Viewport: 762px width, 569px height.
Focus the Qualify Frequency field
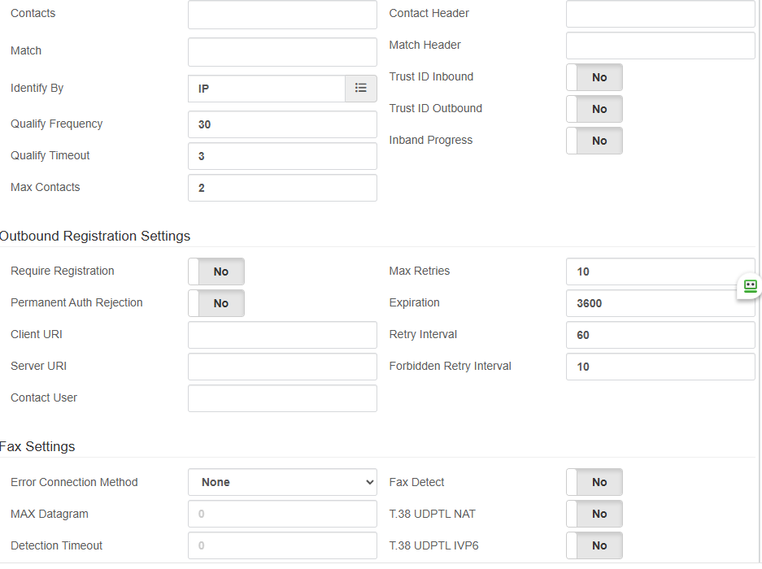point(282,124)
